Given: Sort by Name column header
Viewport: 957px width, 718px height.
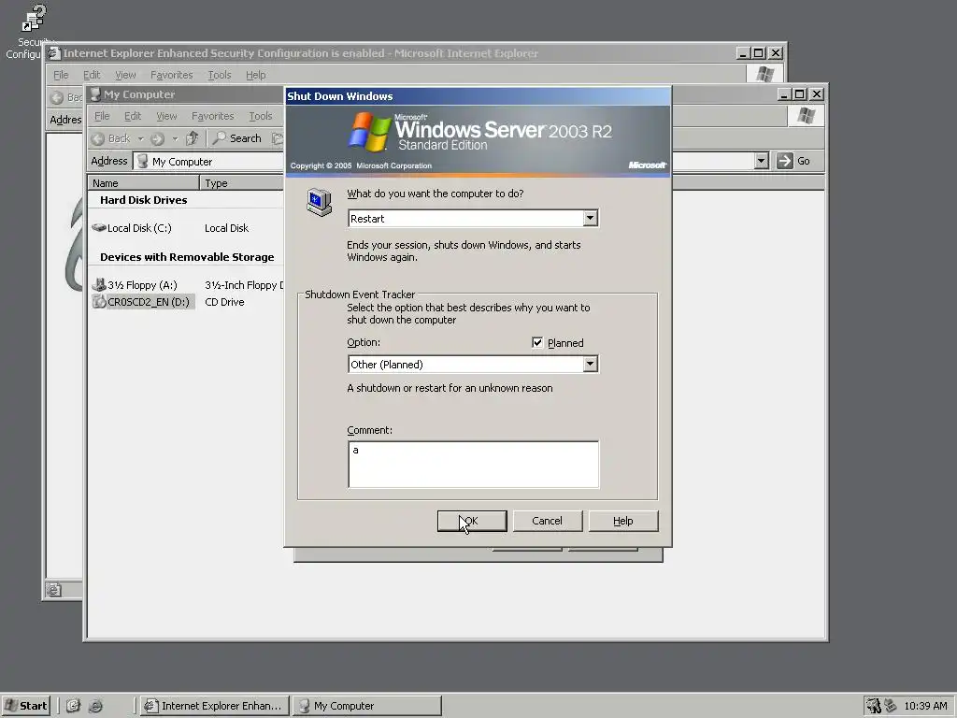Looking at the screenshot, I should click(143, 182).
